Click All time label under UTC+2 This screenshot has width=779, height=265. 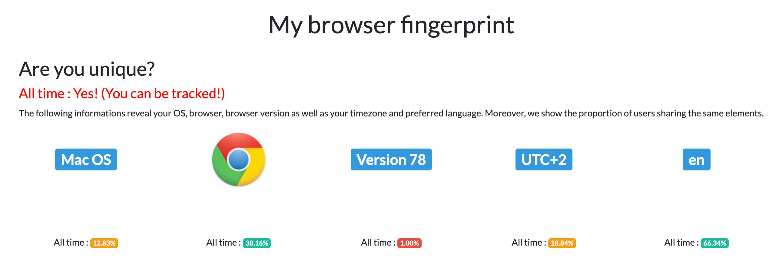[529, 243]
